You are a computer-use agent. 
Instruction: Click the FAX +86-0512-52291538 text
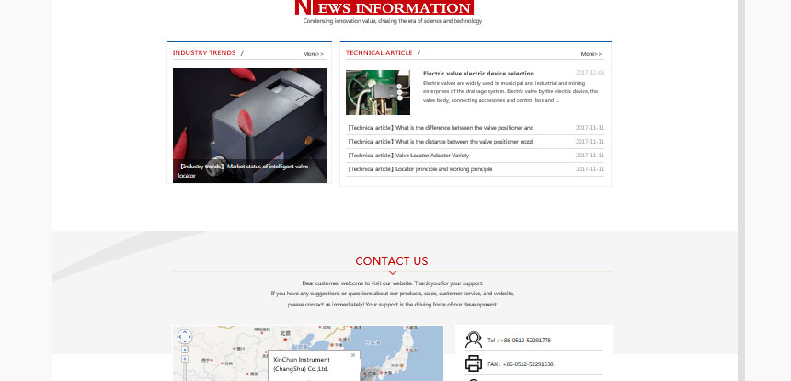point(520,364)
